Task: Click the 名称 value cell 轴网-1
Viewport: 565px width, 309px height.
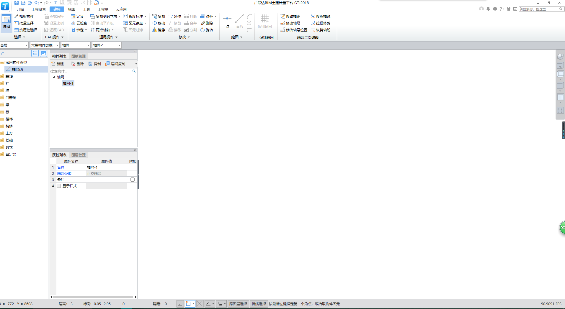Action: [107, 167]
